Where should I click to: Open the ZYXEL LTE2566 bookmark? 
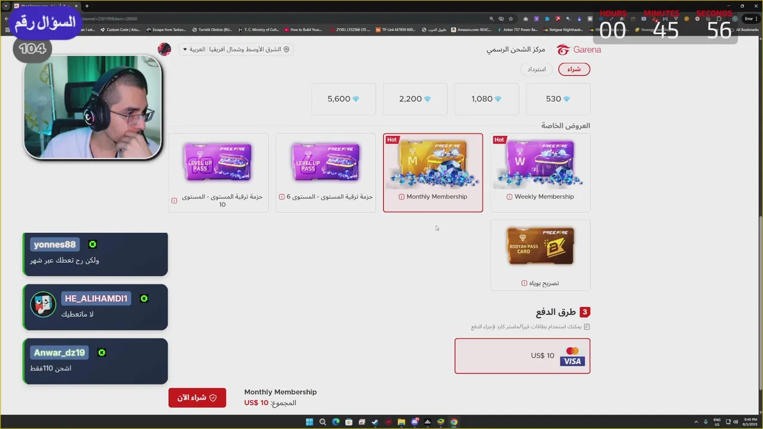[350, 29]
